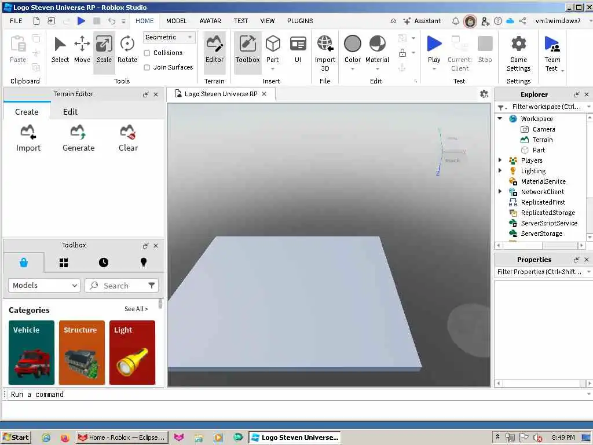This screenshot has height=445, width=593.
Task: Click See All categories link
Action: click(136, 309)
